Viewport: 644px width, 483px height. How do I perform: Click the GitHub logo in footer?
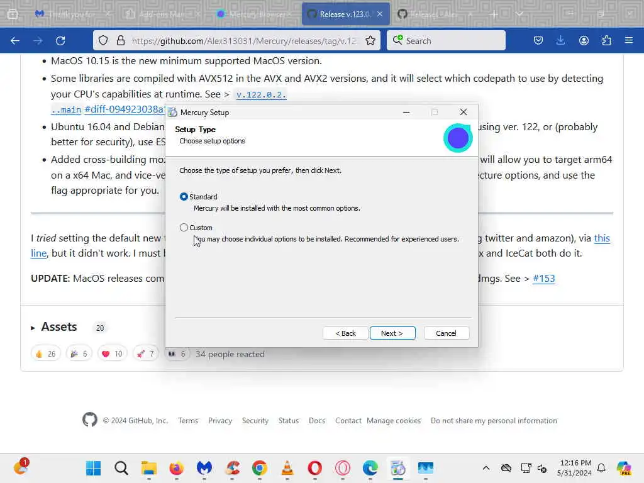89,419
